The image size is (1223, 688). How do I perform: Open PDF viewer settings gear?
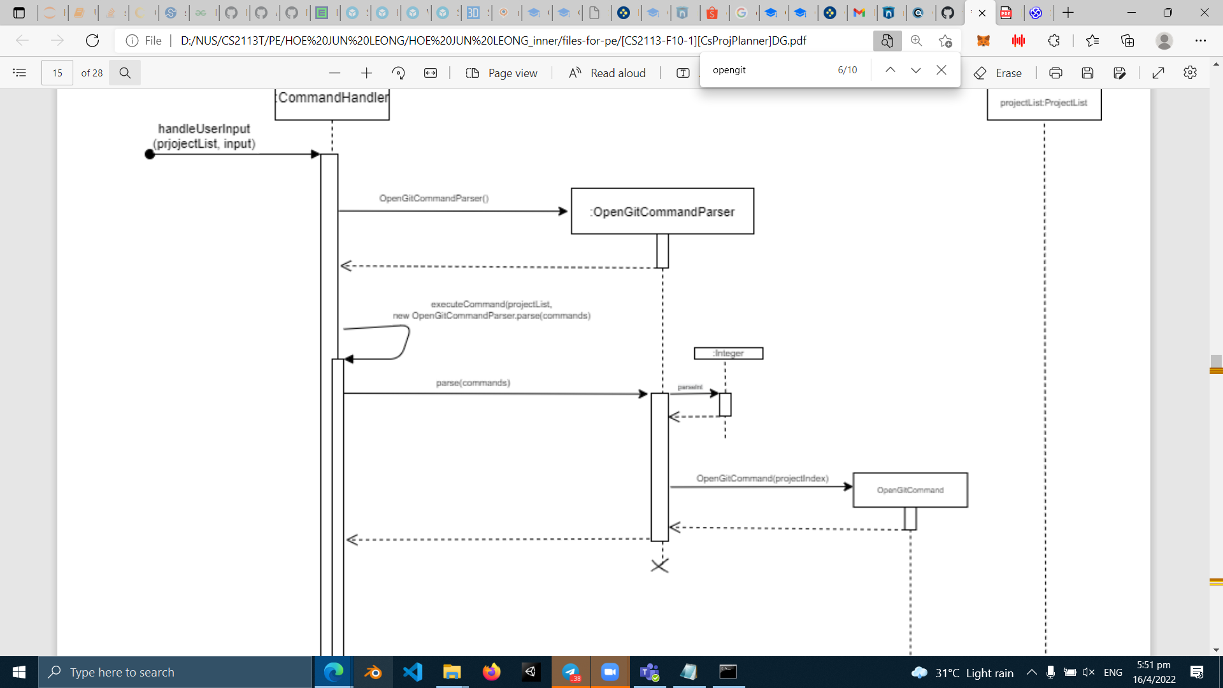pyautogui.click(x=1190, y=73)
